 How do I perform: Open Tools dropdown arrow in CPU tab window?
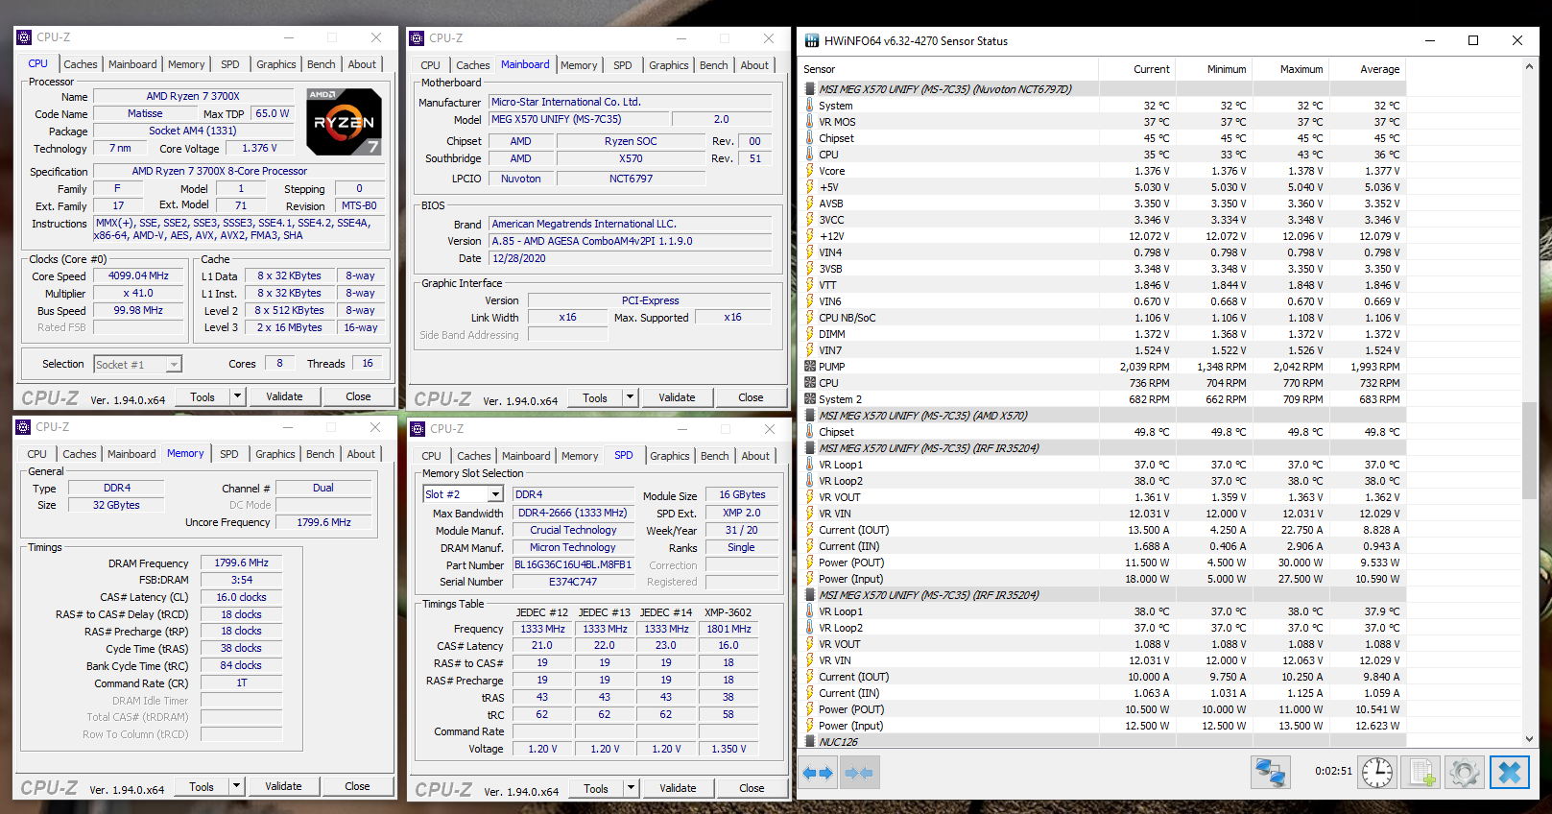tap(237, 396)
